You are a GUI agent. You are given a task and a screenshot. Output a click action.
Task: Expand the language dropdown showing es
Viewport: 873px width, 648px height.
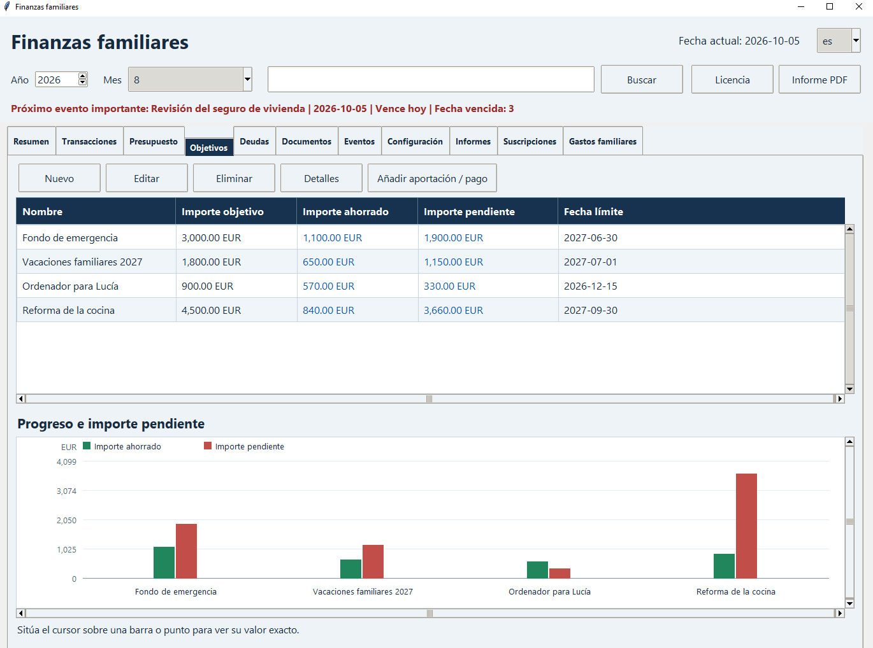[x=856, y=41]
